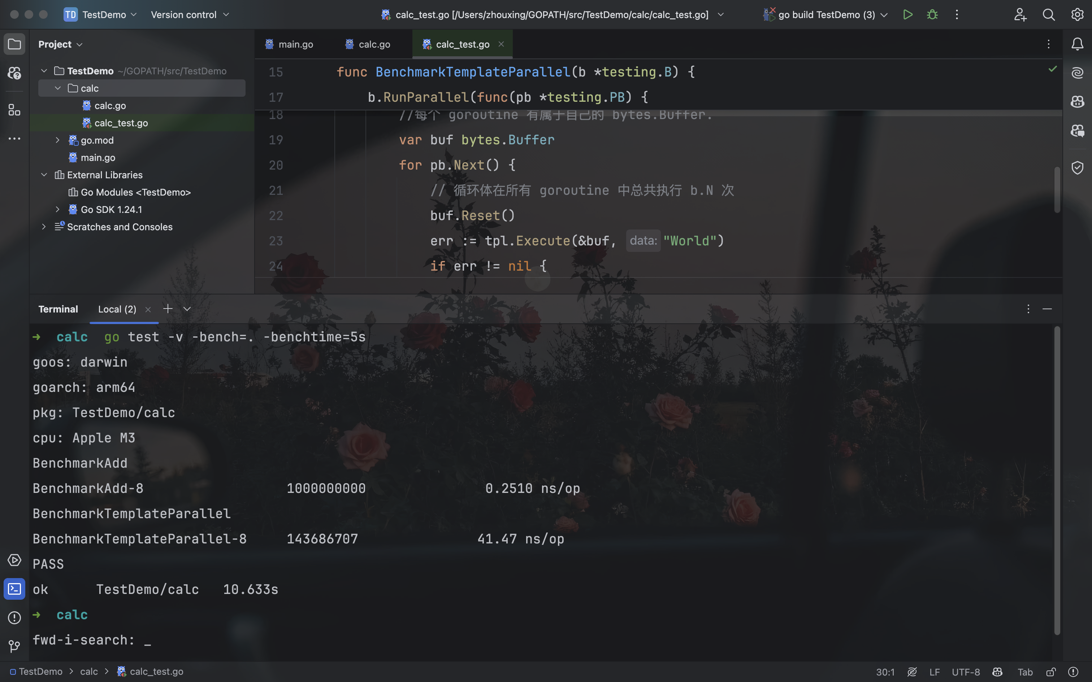The width and height of the screenshot is (1092, 682).
Task: Expand the Go SDK 1.24.1 node
Action: pos(58,209)
